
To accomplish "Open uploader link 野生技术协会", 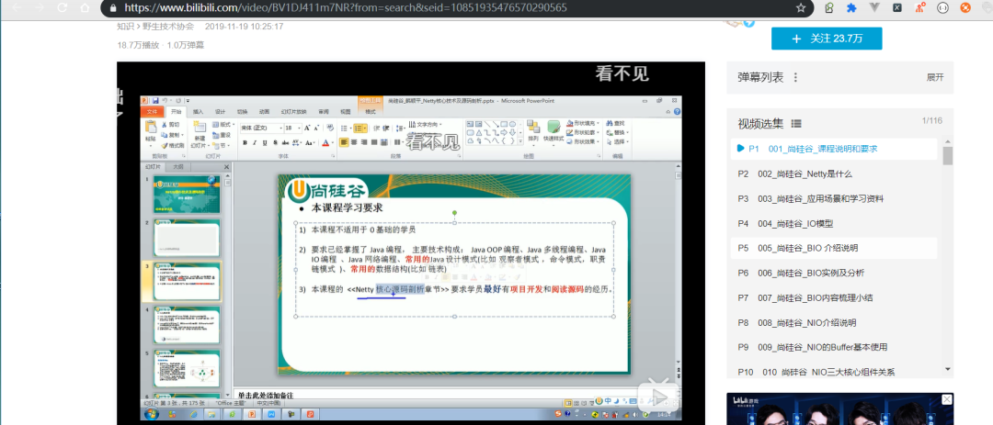I will (168, 27).
